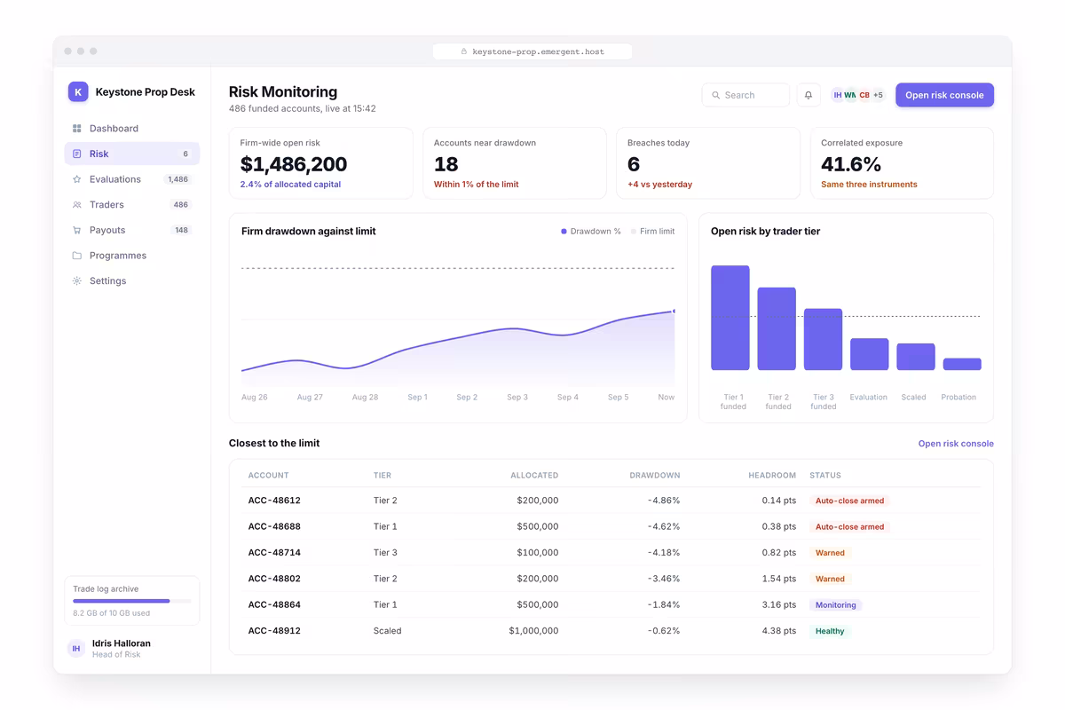Open notifications bell icon
Screen dimensions: 1065x710
pyautogui.click(x=809, y=95)
